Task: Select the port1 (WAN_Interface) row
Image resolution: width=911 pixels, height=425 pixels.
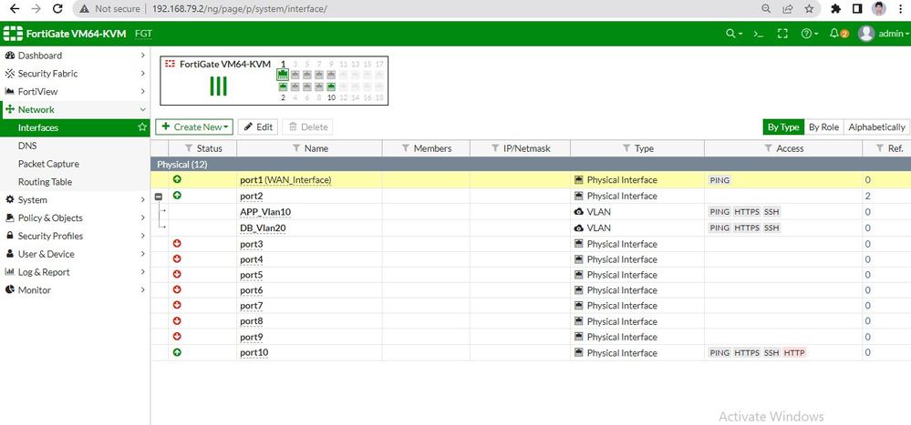Action: 531,180
